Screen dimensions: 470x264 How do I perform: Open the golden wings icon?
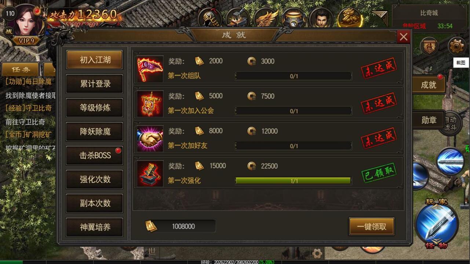(266, 18)
